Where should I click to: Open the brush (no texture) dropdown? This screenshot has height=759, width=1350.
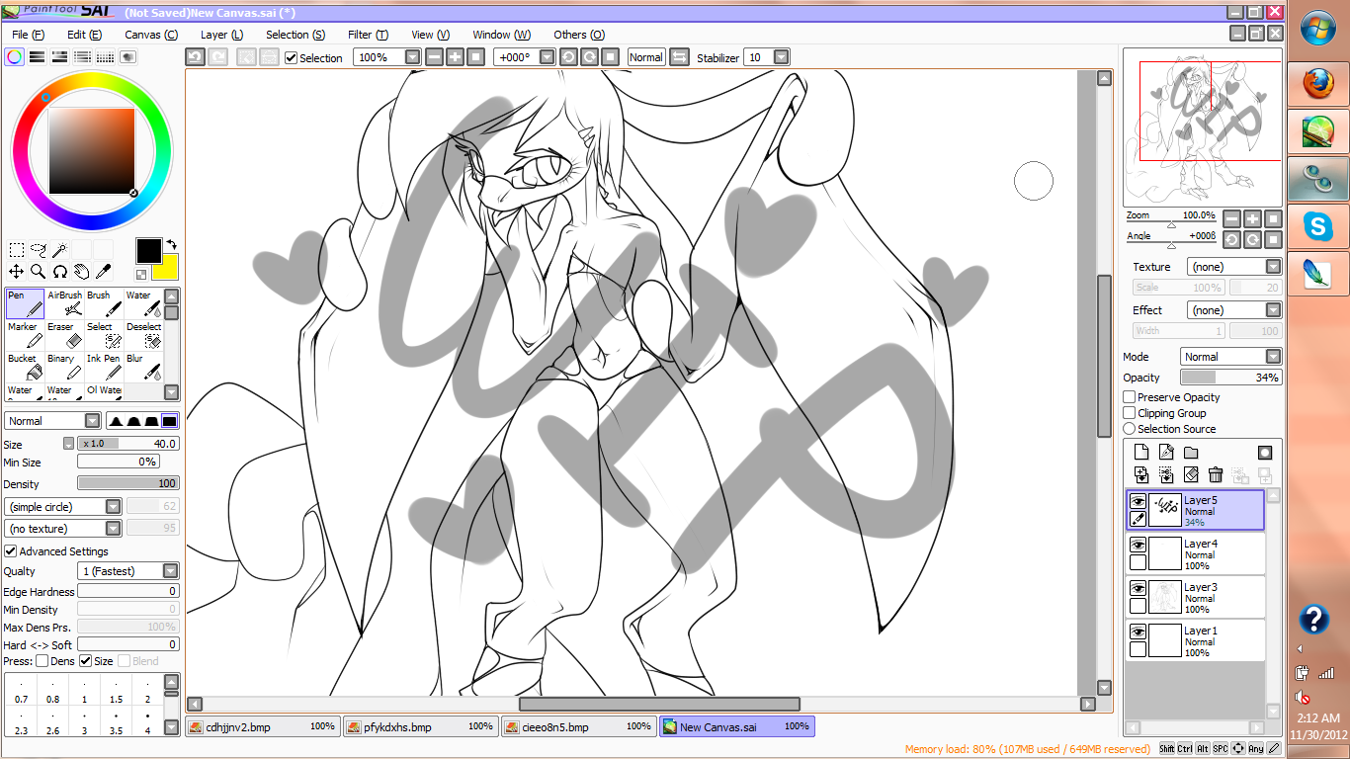[x=113, y=529]
